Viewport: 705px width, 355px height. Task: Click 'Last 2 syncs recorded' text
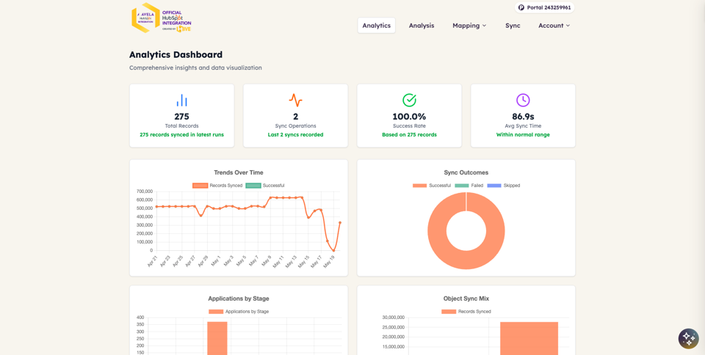(x=295, y=135)
